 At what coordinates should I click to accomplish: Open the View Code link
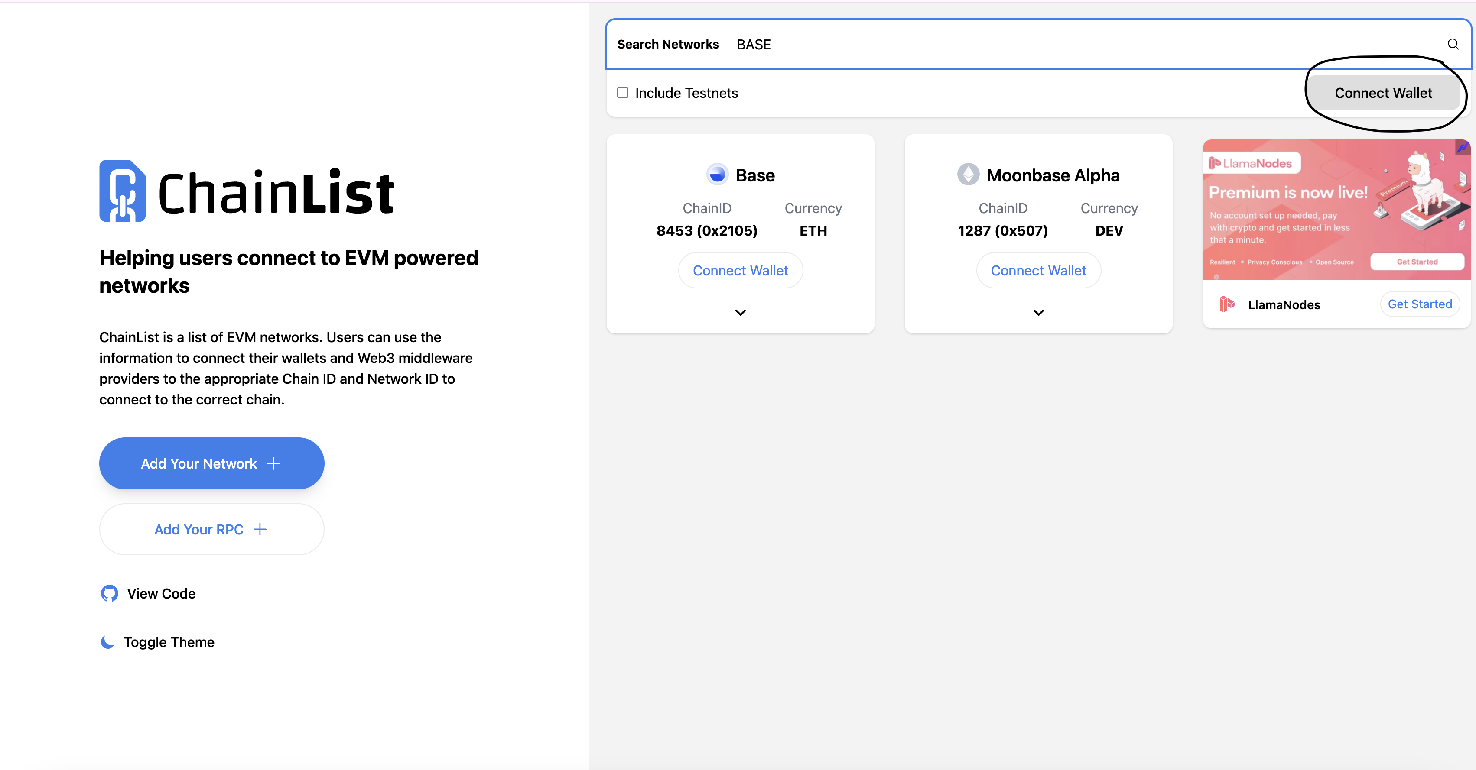tap(161, 594)
